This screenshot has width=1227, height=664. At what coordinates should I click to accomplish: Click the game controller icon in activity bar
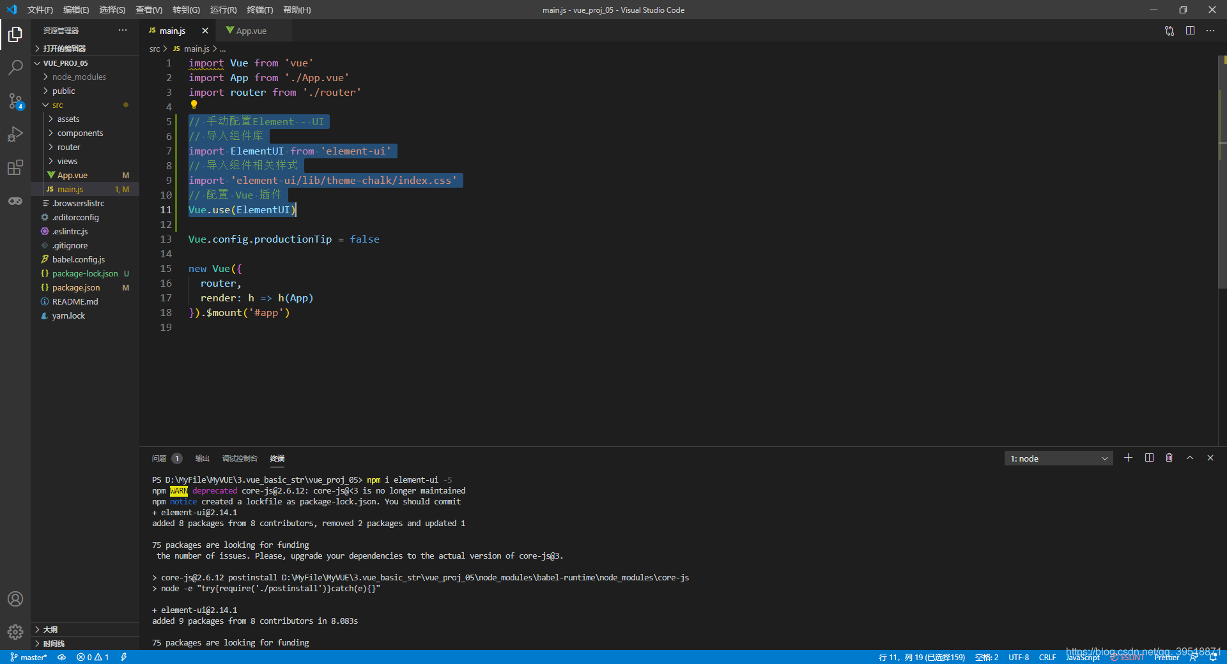[15, 201]
